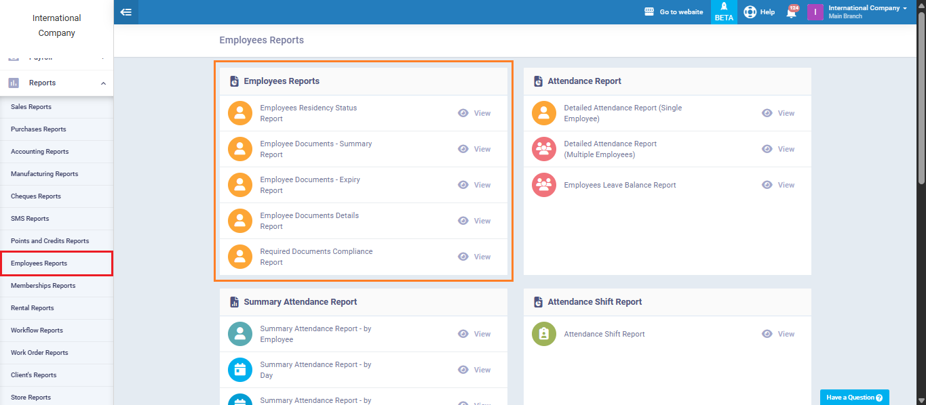Open Memberships Reports in the sidebar

point(43,286)
